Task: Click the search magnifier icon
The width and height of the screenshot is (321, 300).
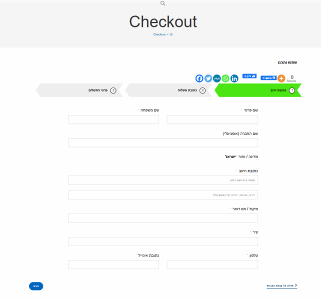Action: click(x=162, y=3)
